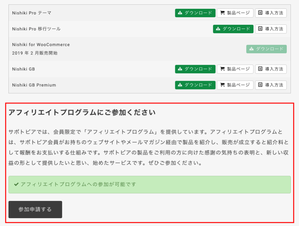Download Nishiki GB
This screenshot has height=226, width=299.
[x=195, y=69]
